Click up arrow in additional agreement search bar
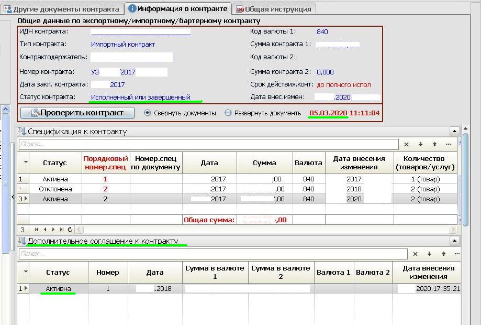The height and width of the screenshot is (325, 481). 443,254
